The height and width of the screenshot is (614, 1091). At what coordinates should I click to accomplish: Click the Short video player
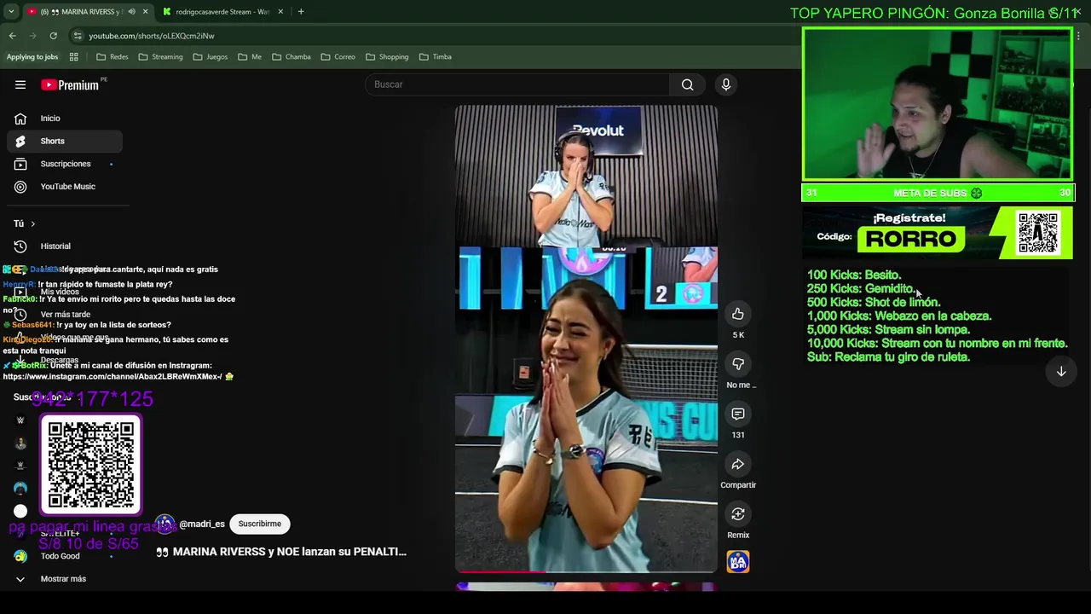(x=586, y=339)
